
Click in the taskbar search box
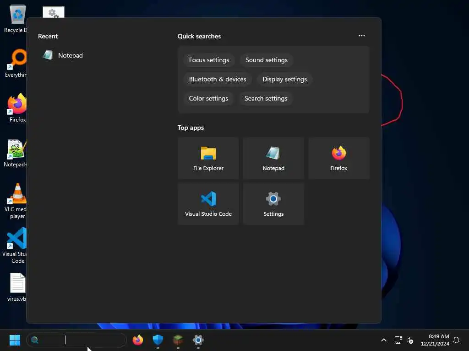[x=76, y=340]
